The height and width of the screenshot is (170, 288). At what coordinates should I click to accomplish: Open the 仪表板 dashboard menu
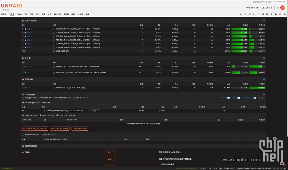point(4,14)
